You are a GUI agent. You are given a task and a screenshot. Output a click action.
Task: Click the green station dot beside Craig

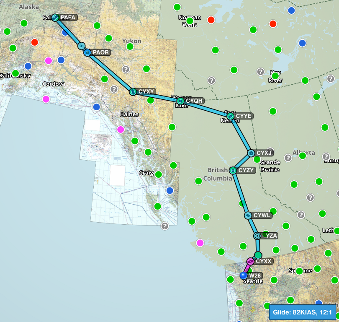(x=158, y=174)
